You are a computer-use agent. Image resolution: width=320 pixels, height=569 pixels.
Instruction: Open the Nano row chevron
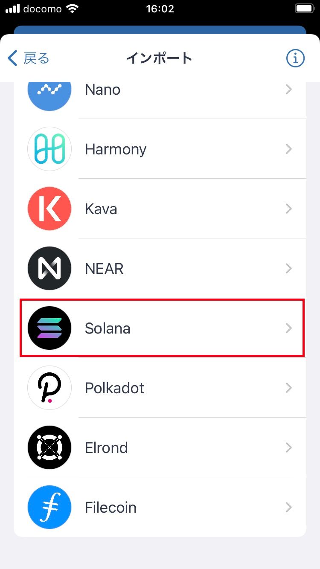point(289,90)
